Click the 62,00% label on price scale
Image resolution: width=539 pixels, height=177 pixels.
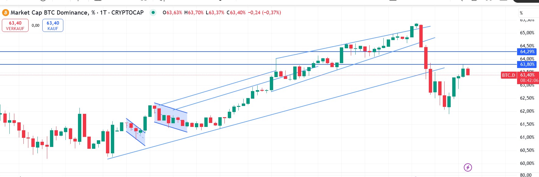pyautogui.click(x=527, y=111)
